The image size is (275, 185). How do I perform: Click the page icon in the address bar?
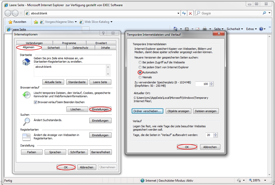(x=27, y=13)
